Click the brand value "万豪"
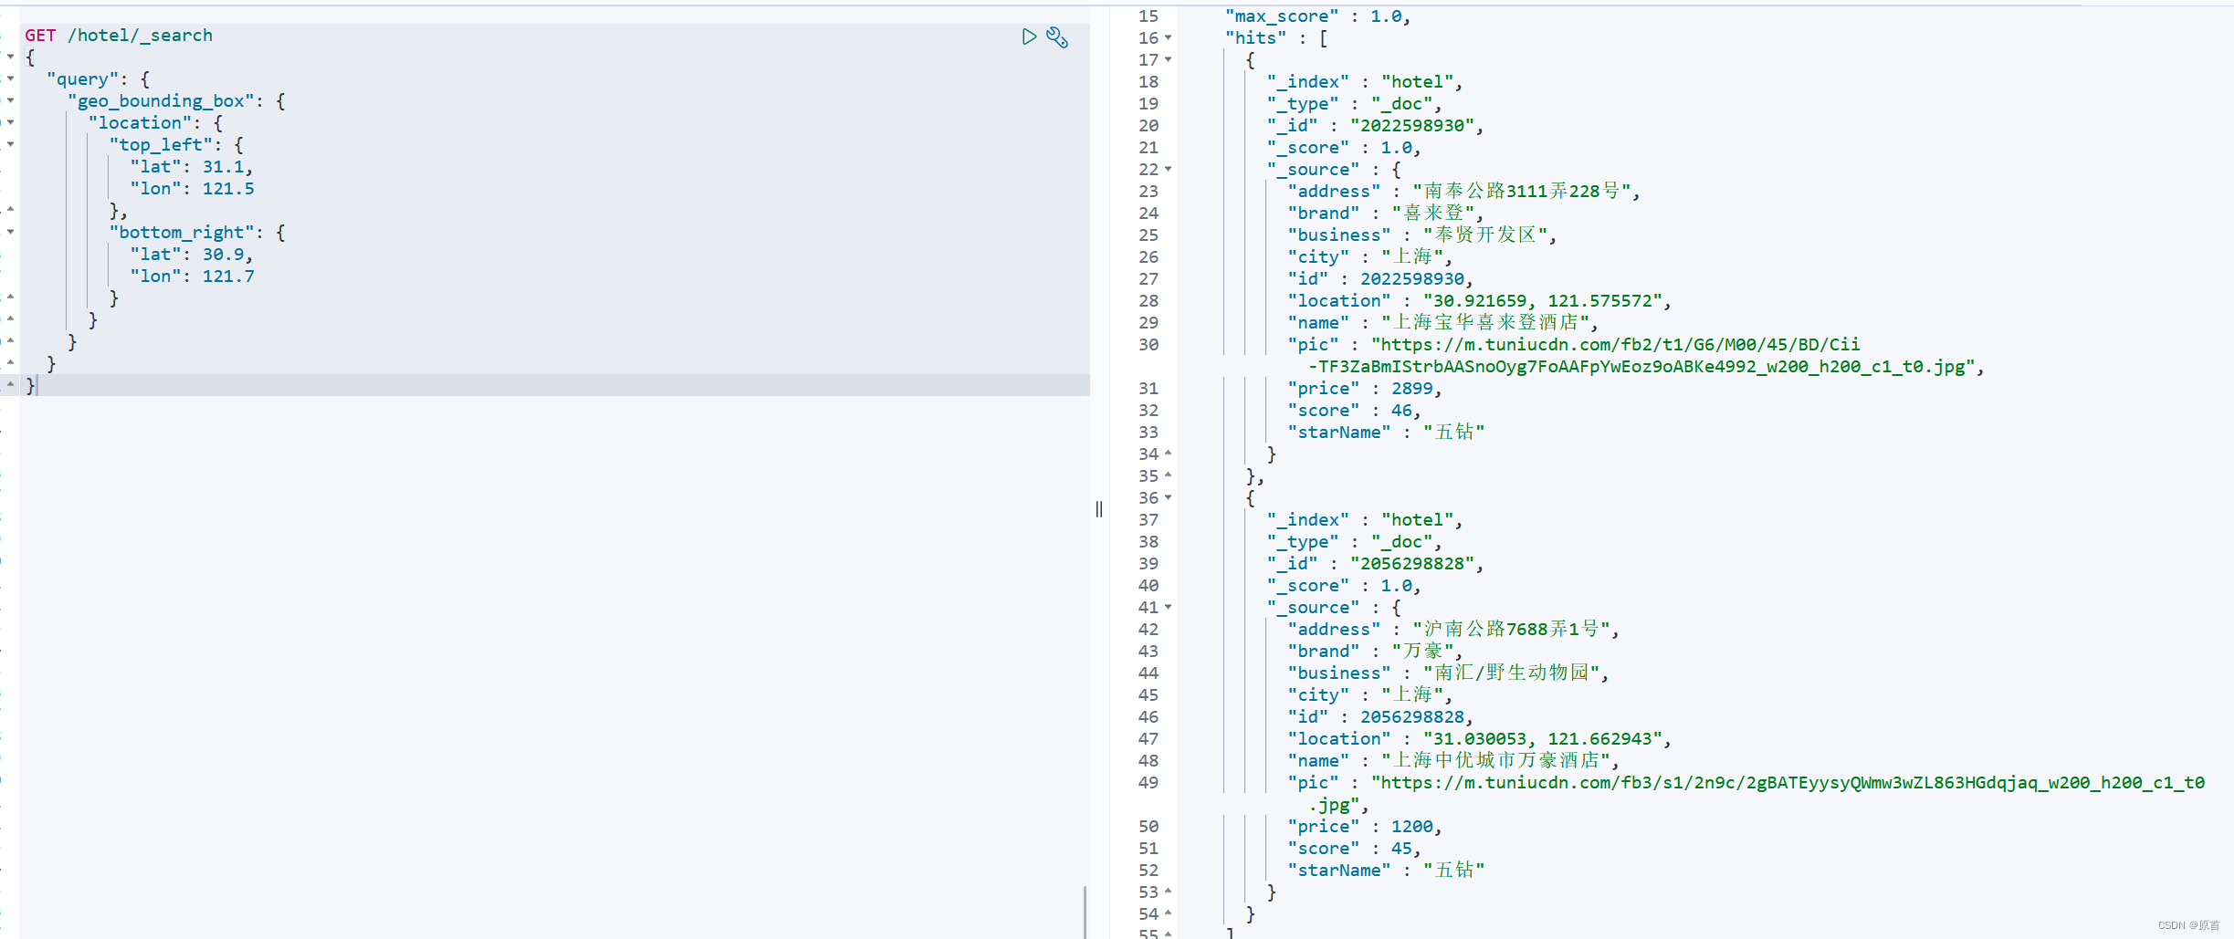This screenshot has width=2234, height=939. pos(1423,652)
